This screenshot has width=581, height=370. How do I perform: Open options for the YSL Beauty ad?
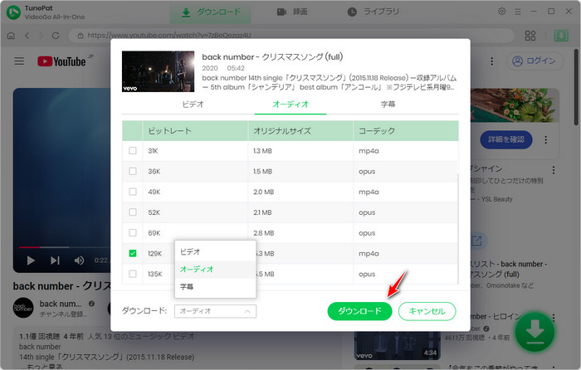tap(554, 170)
